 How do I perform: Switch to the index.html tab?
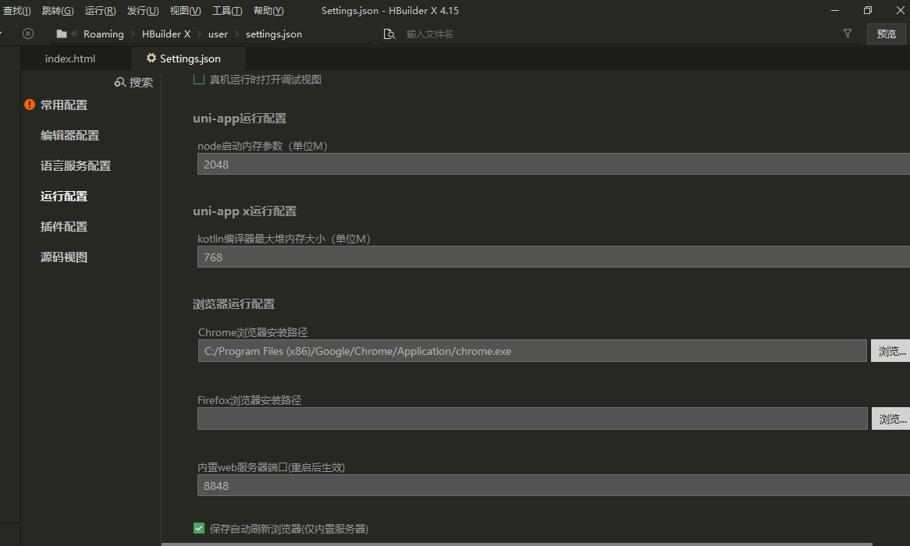[70, 58]
